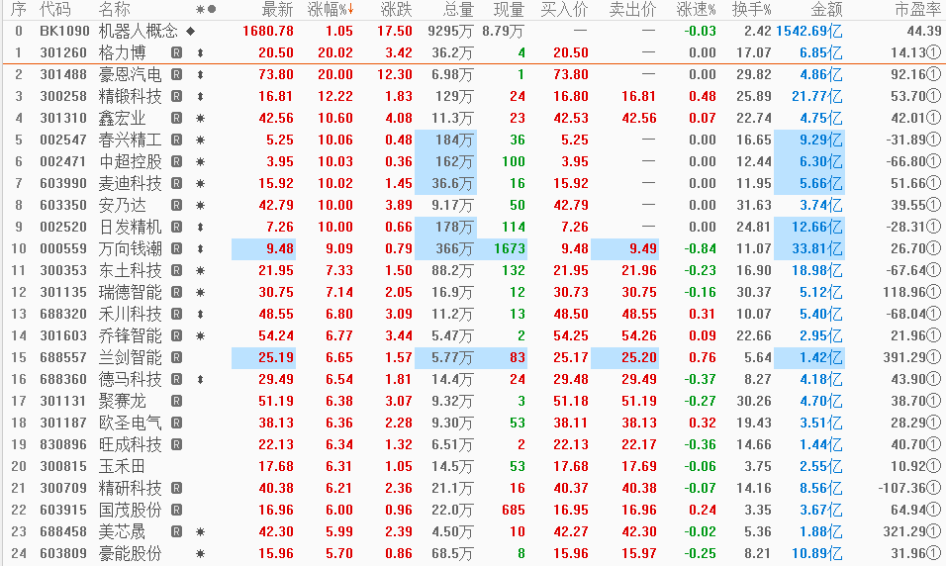
Task: Click the star marker icon on 豪能股份 row
Action: (200, 553)
